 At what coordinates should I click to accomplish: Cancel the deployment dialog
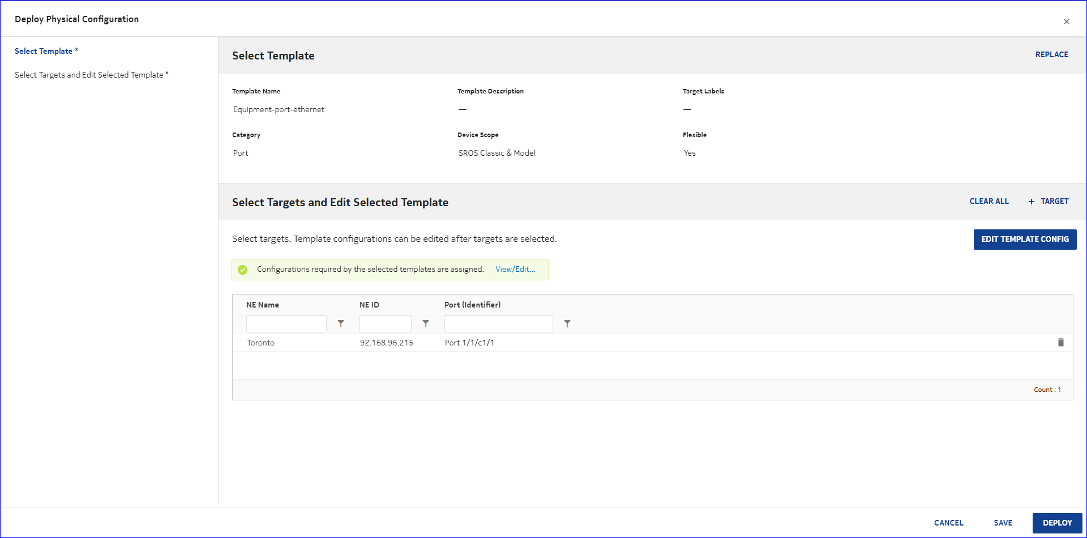tap(948, 523)
